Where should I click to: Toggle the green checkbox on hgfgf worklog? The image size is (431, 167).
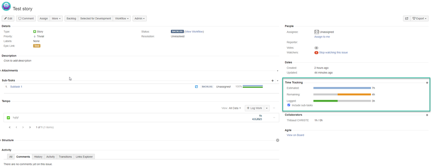9,118
